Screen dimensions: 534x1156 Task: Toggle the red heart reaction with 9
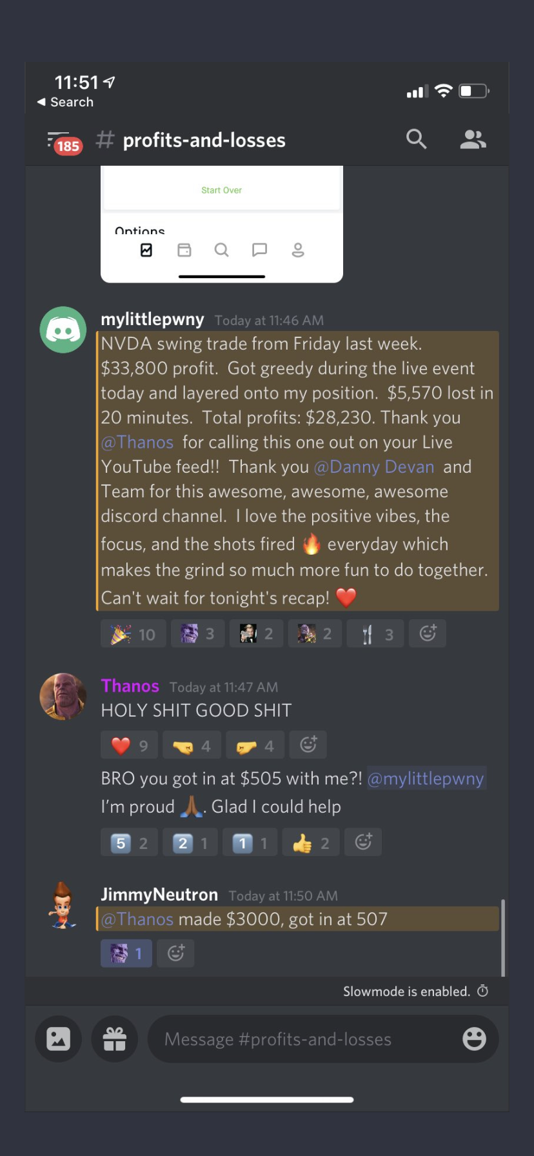tap(129, 746)
